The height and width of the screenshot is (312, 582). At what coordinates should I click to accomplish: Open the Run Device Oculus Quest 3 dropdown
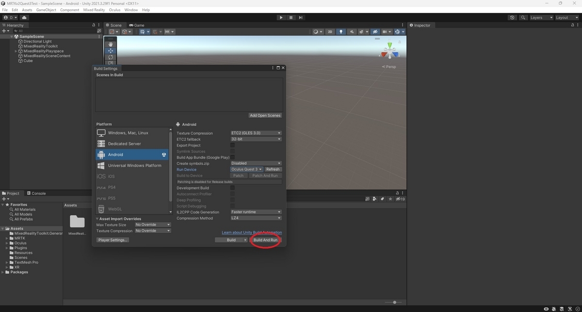click(247, 169)
